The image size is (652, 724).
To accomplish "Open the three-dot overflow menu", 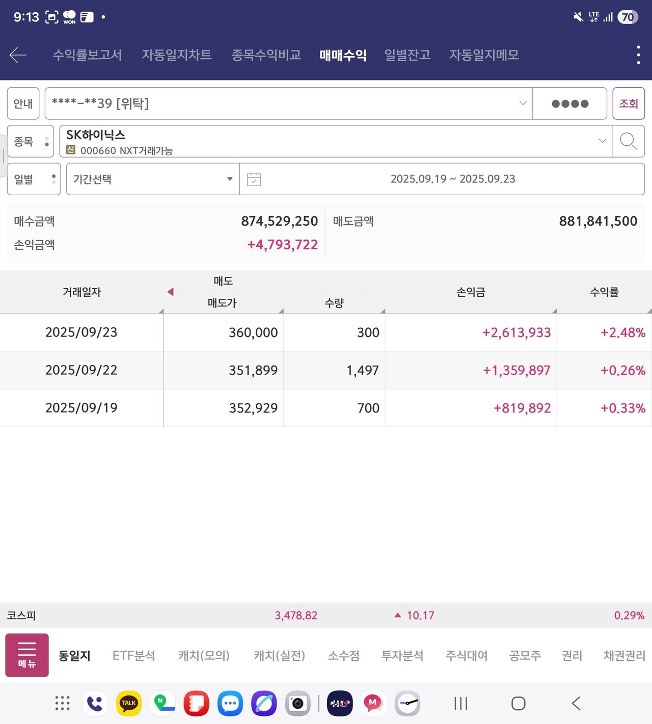I will pyautogui.click(x=638, y=55).
